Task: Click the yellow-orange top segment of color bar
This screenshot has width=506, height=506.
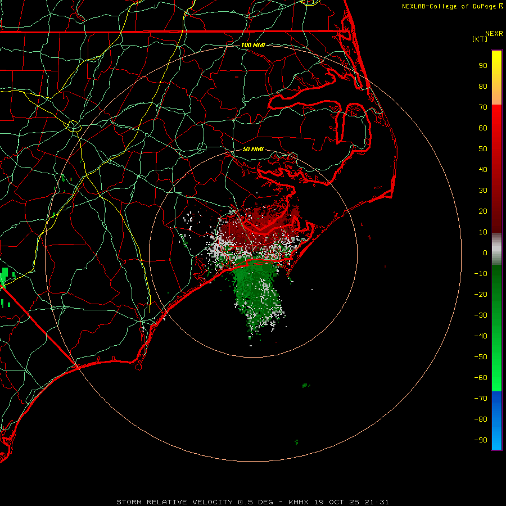Action: pos(496,78)
